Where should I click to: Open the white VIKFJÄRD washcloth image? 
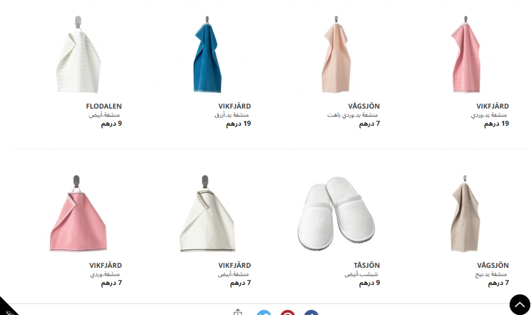[x=207, y=213]
